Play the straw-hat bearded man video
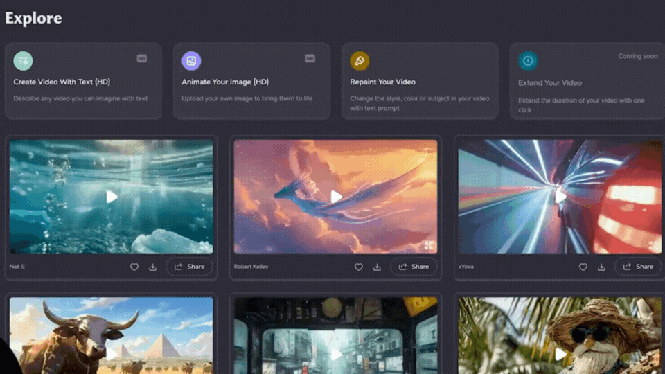 (x=560, y=354)
